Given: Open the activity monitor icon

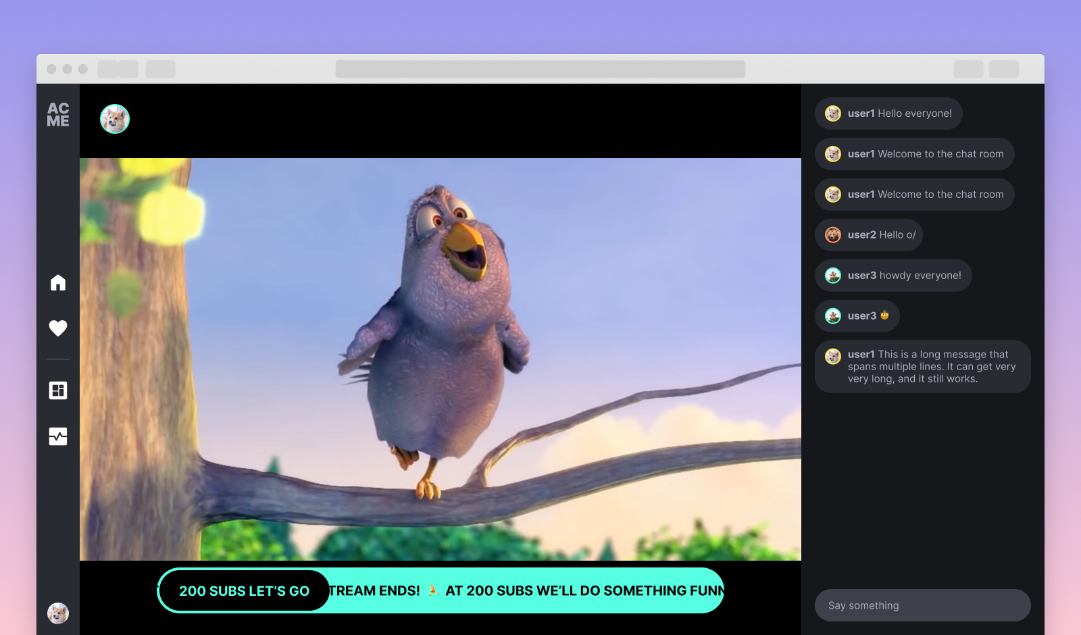Looking at the screenshot, I should 58,436.
